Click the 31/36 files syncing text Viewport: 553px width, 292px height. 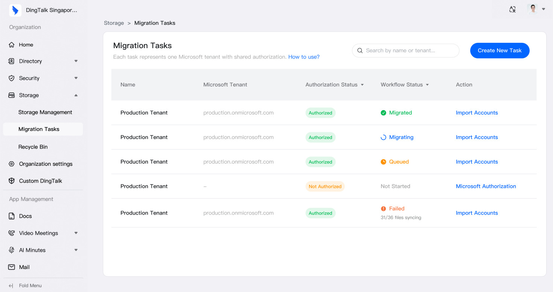tap(401, 218)
